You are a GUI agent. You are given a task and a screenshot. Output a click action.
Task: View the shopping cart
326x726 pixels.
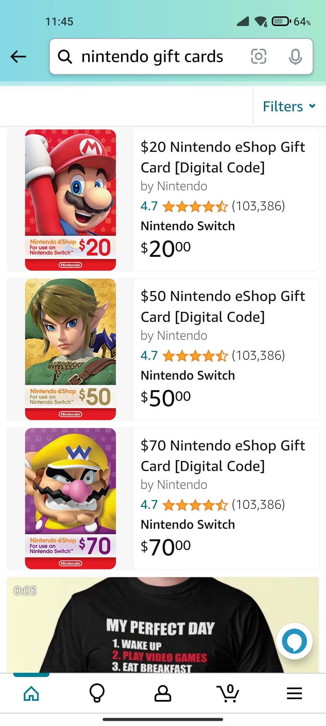228,693
